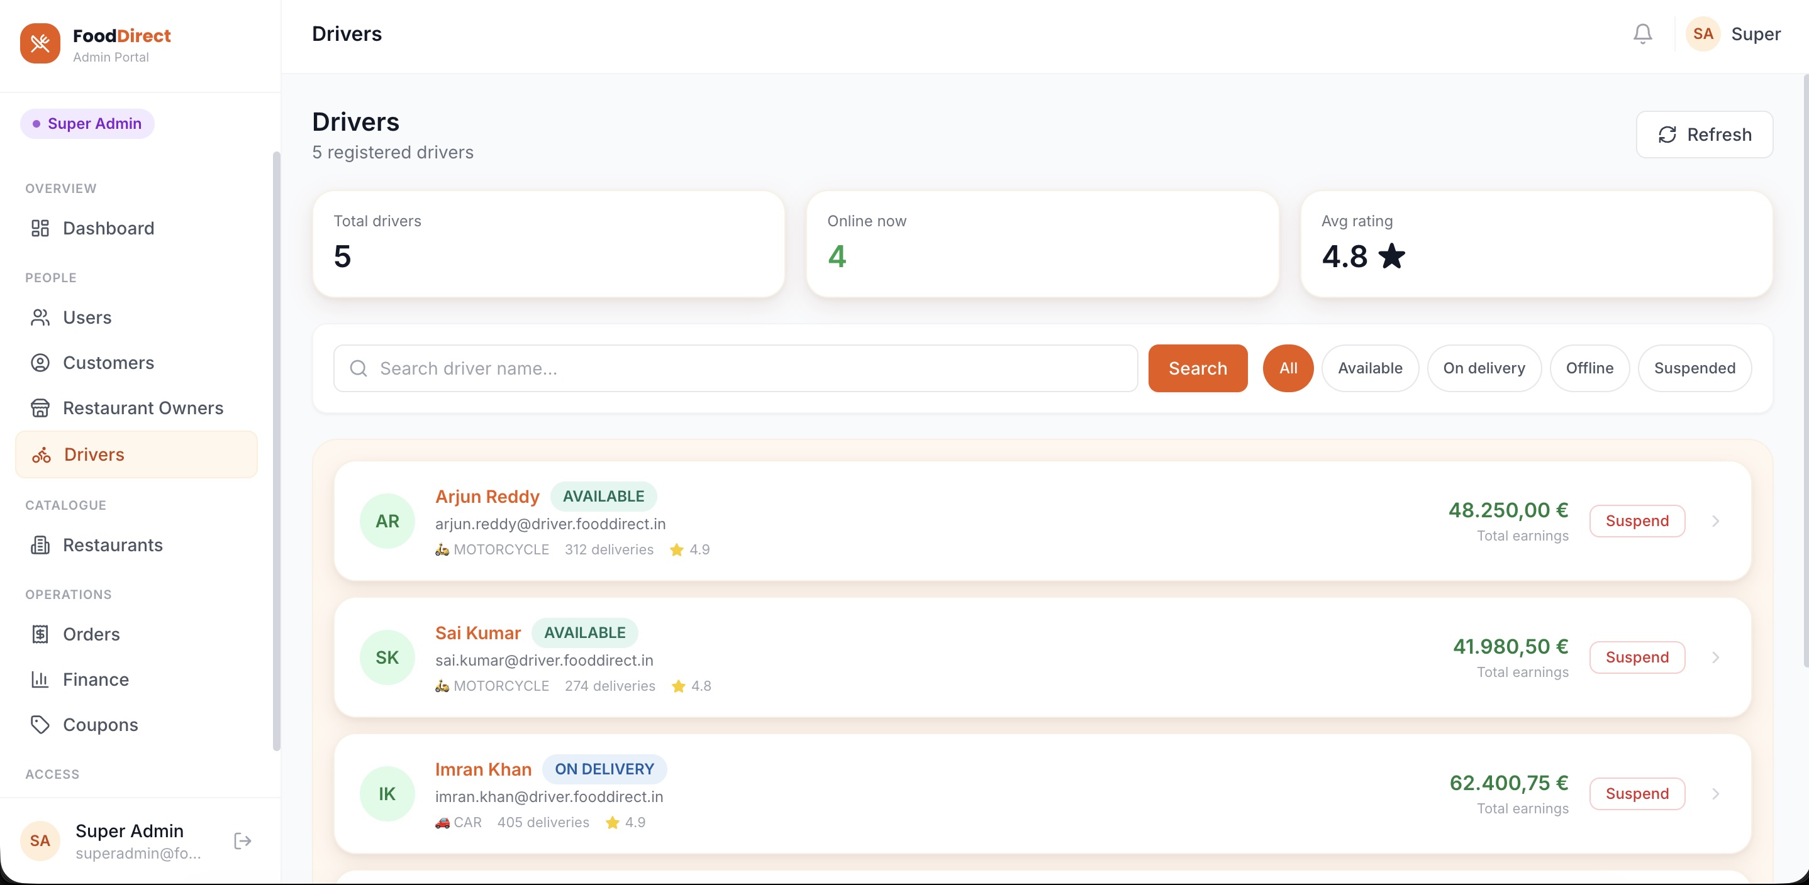Click the search magnifier icon
This screenshot has width=1809, height=885.
click(358, 368)
